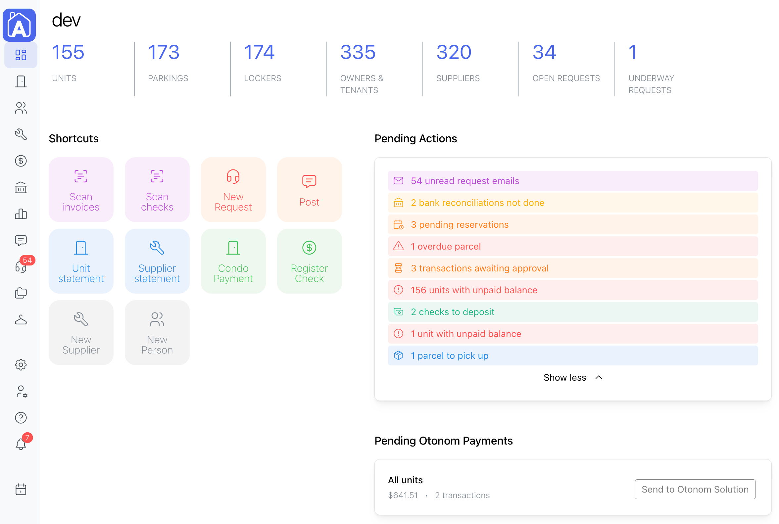Open settings from the gear sidebar icon
Viewport: 779px width, 524px height.
(21, 364)
